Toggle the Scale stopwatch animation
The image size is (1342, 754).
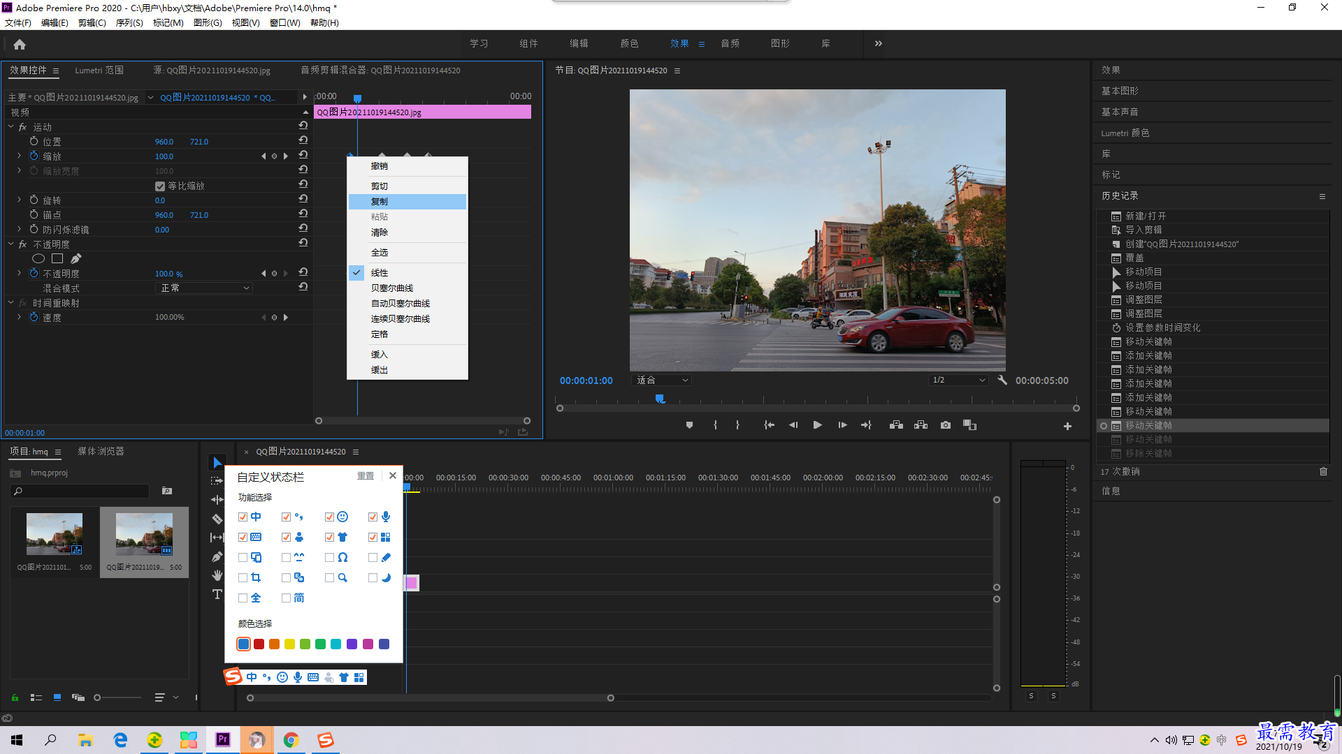pyautogui.click(x=34, y=156)
